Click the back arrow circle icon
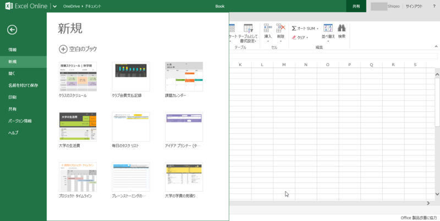This screenshot has width=440, height=221. coord(12,30)
